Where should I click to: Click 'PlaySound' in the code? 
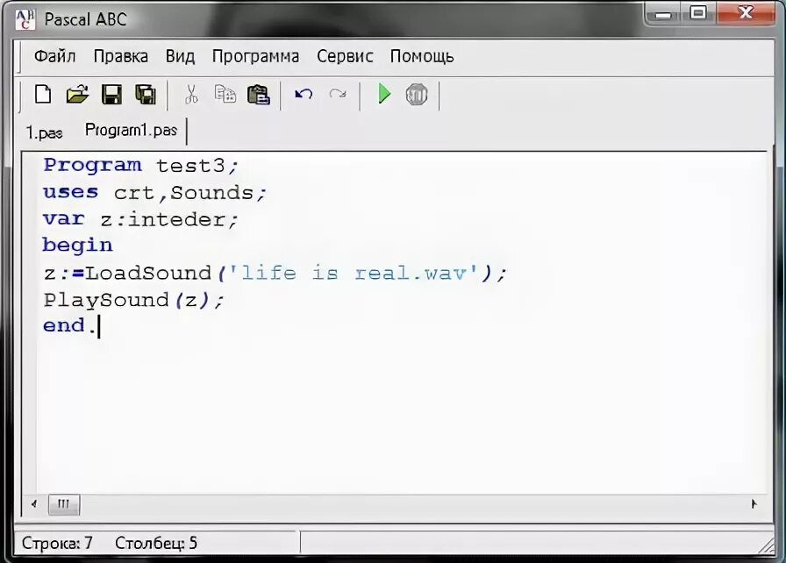coord(106,300)
